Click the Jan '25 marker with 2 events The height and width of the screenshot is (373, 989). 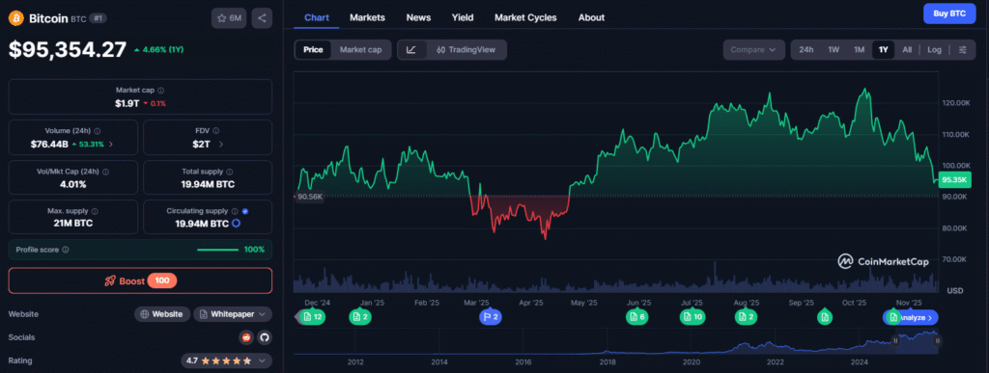coord(360,318)
